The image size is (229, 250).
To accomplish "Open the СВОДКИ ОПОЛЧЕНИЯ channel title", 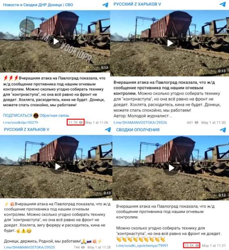I will coord(138,130).
